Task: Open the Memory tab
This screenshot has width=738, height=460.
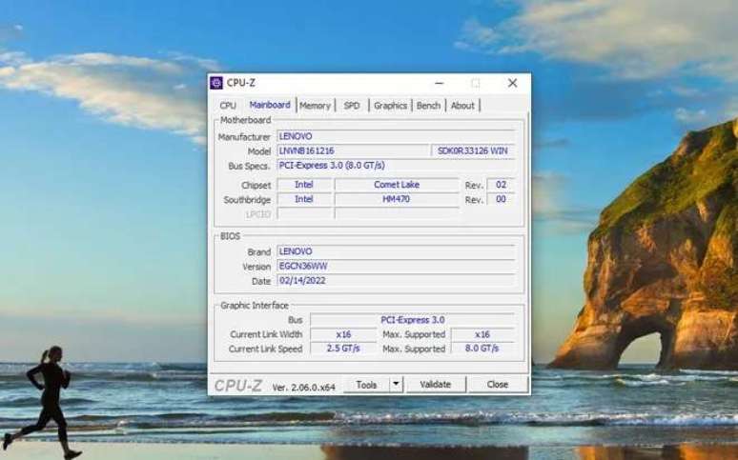Action: click(315, 106)
